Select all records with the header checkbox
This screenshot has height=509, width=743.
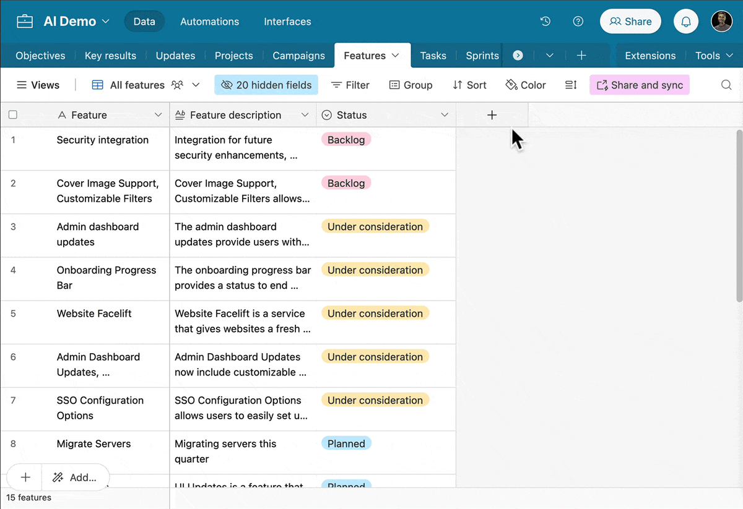point(13,114)
